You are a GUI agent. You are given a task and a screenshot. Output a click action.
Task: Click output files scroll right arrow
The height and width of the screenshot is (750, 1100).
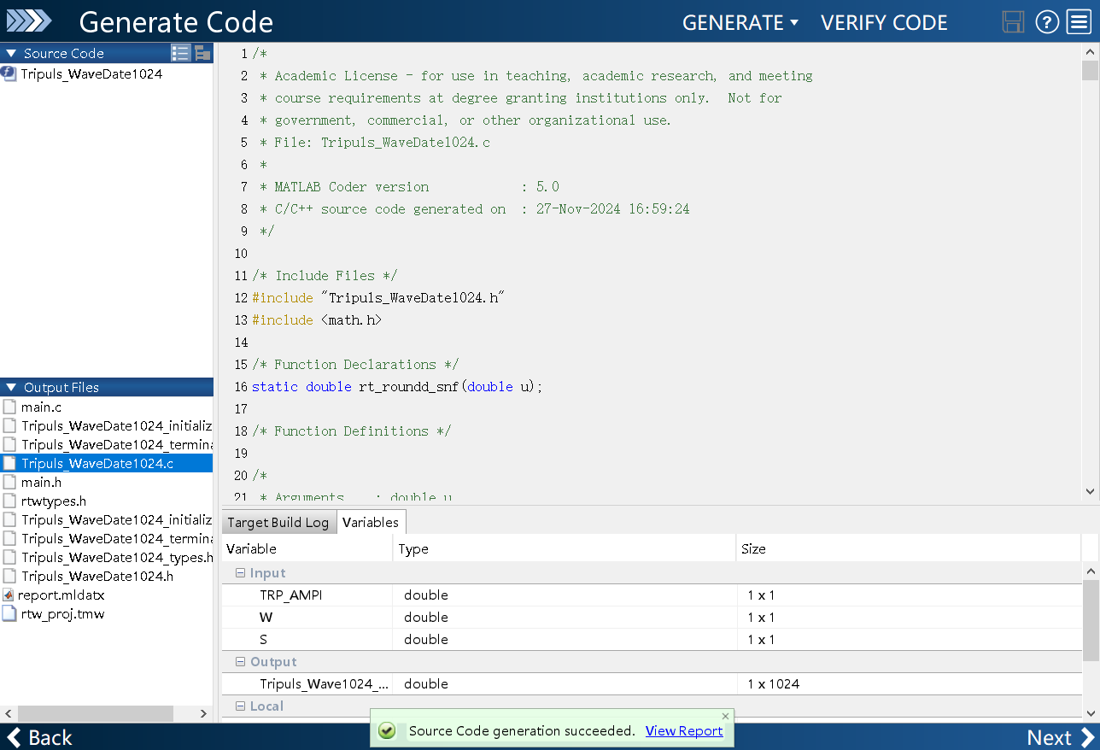[x=203, y=713]
